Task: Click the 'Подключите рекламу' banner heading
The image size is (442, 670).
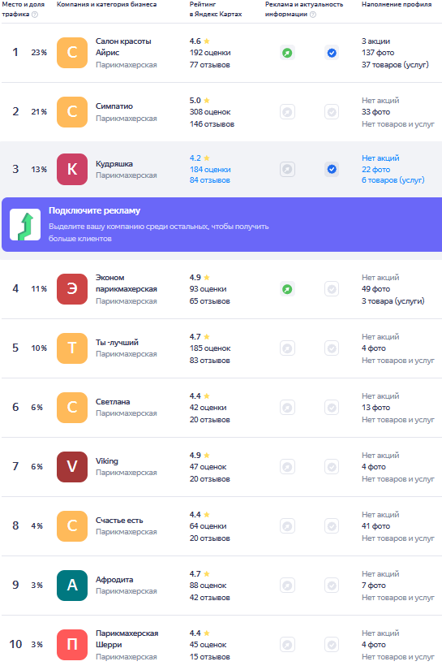Action: pyautogui.click(x=94, y=210)
